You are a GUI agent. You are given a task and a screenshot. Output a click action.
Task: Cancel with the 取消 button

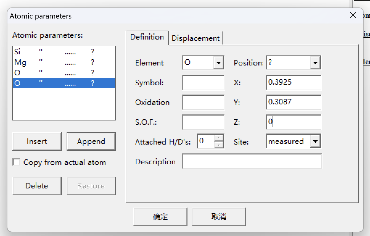pyautogui.click(x=219, y=217)
